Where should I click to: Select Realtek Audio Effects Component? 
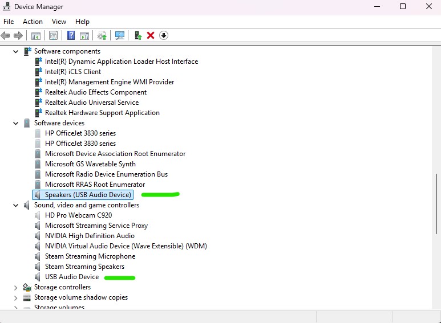click(x=96, y=92)
